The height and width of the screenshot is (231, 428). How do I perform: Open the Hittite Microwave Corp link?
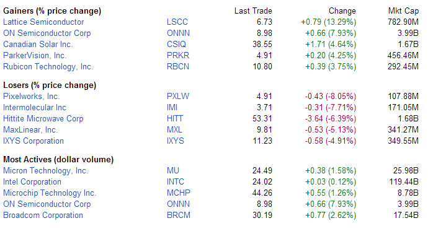click(43, 118)
